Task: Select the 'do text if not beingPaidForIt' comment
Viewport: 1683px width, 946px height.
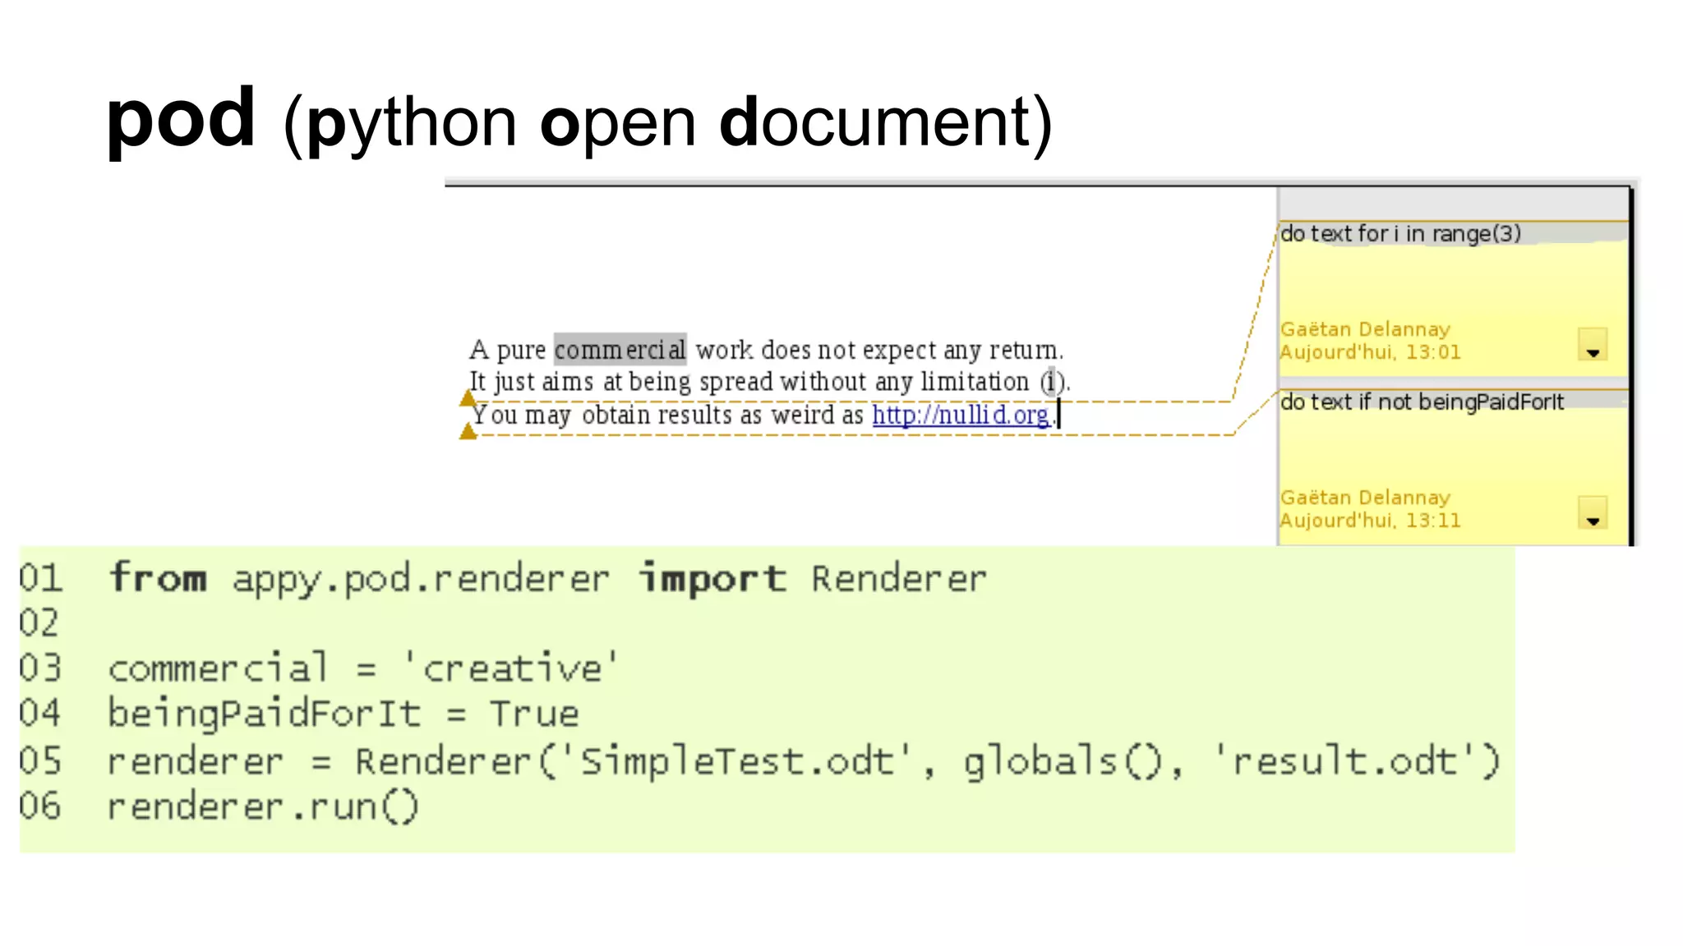Action: [x=1422, y=402]
